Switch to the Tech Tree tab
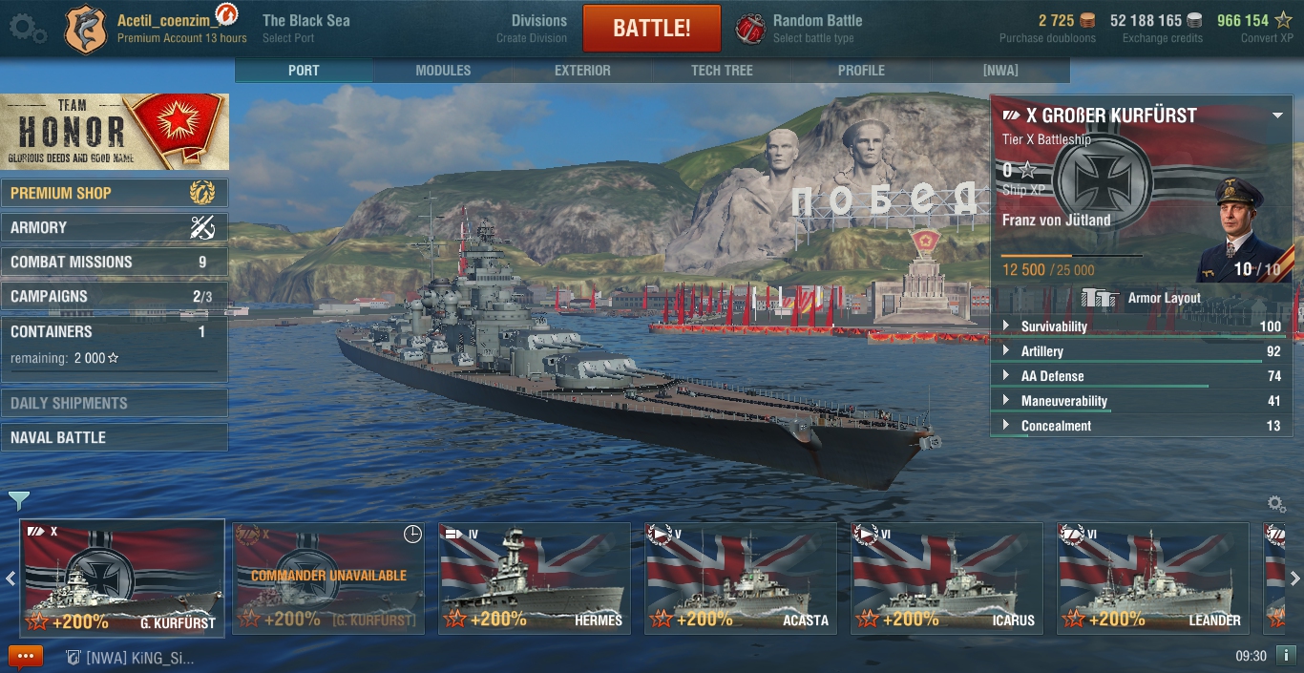The image size is (1304, 673). (722, 71)
